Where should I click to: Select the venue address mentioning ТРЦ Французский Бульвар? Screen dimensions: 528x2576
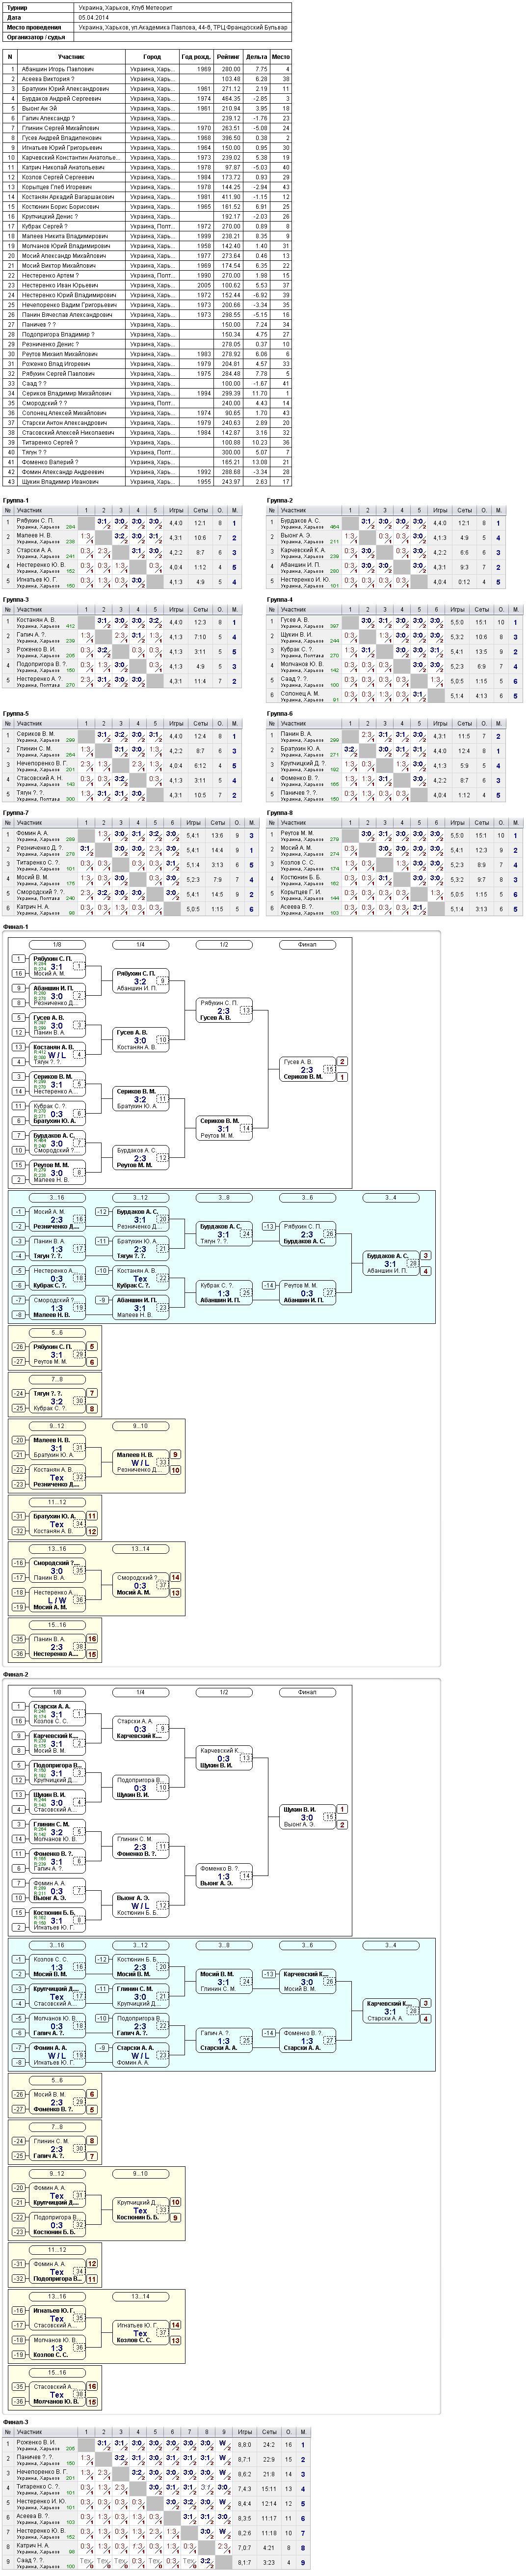(x=183, y=27)
